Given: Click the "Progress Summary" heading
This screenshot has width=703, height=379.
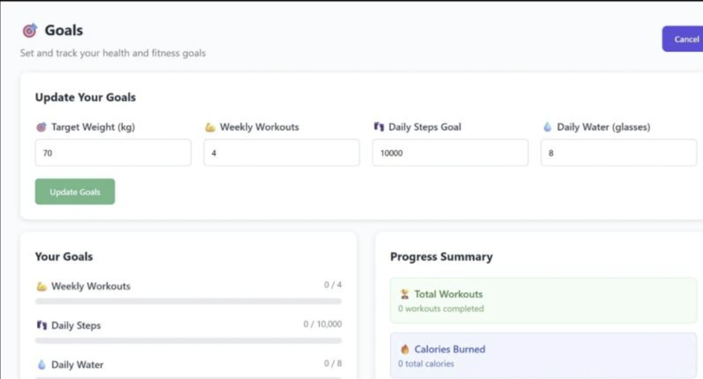Looking at the screenshot, I should [441, 256].
